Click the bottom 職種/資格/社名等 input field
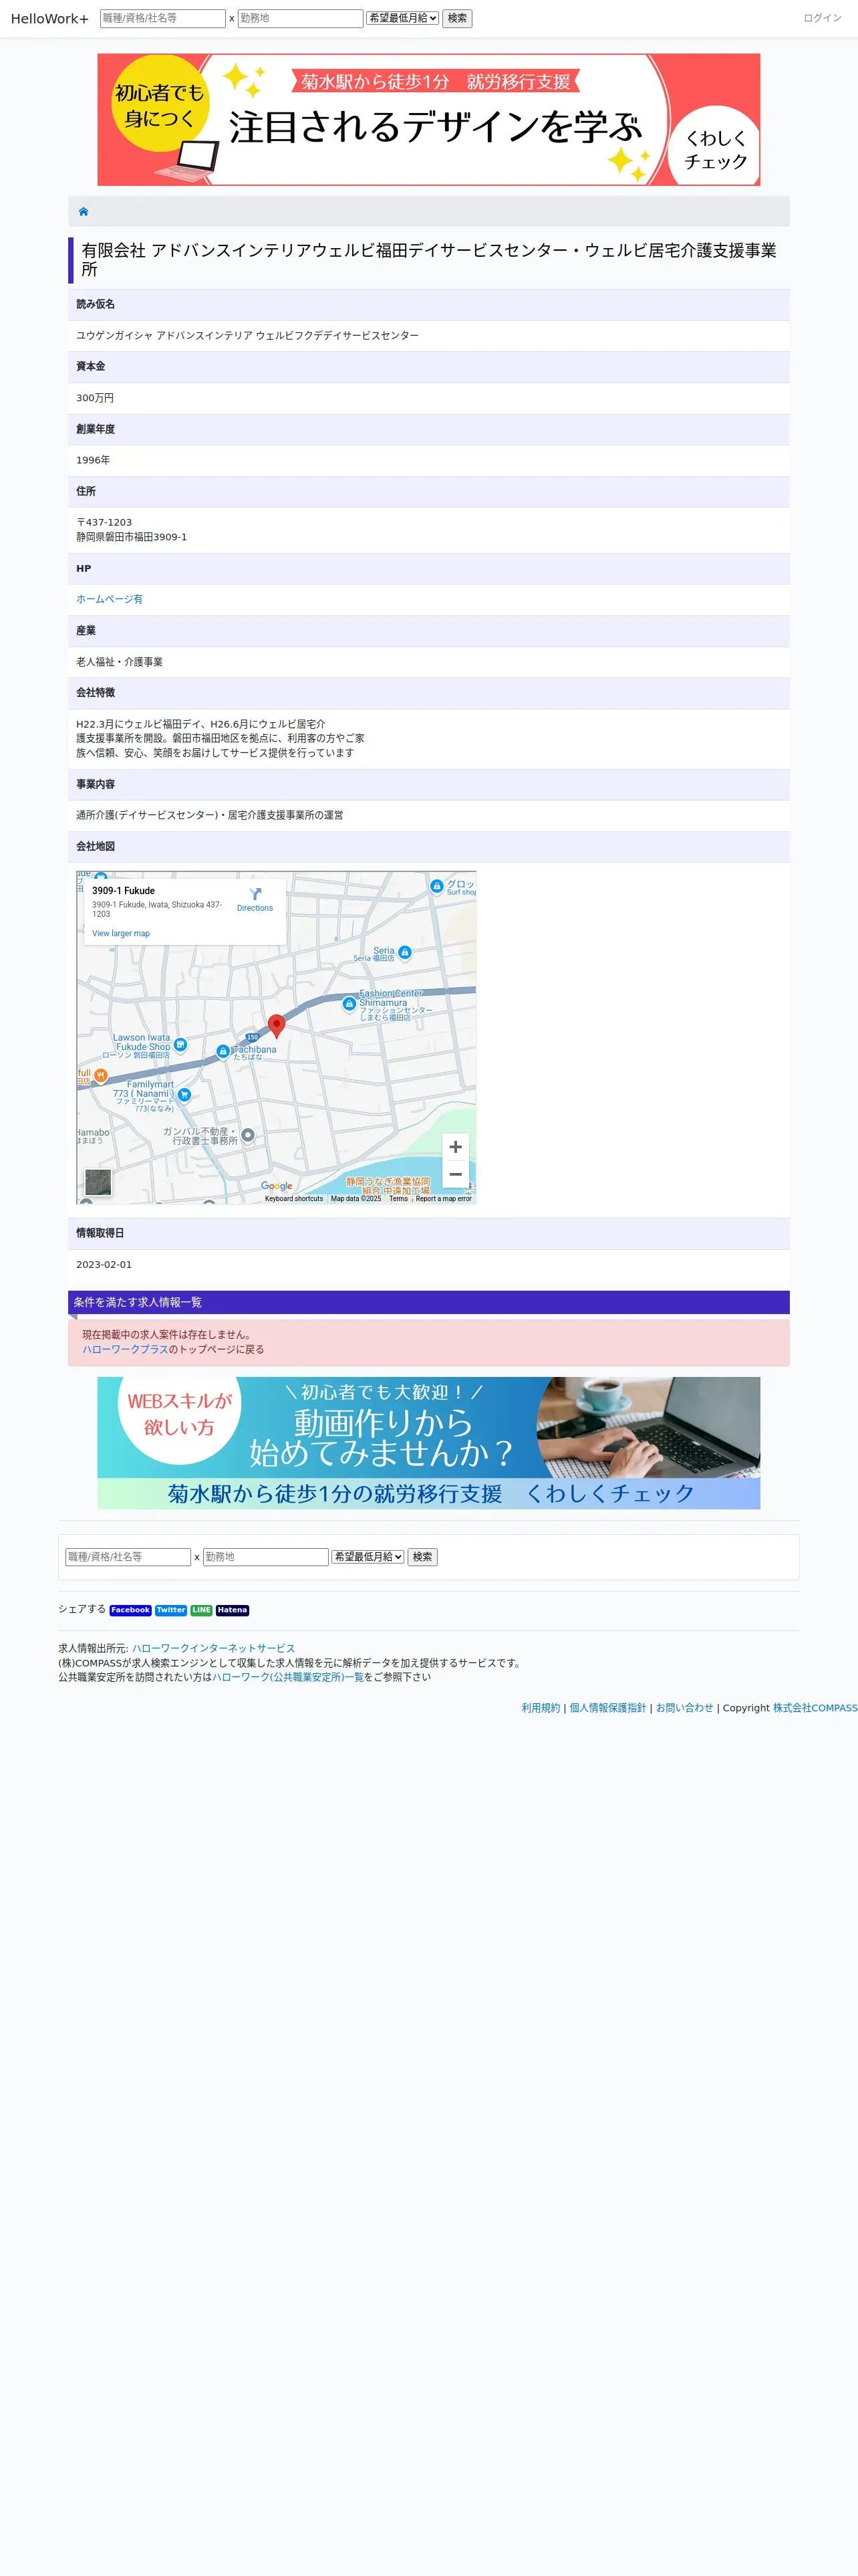 click(128, 1556)
